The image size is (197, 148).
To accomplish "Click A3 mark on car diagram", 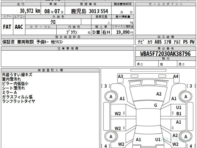I will pyautogui.click(x=120, y=76).
